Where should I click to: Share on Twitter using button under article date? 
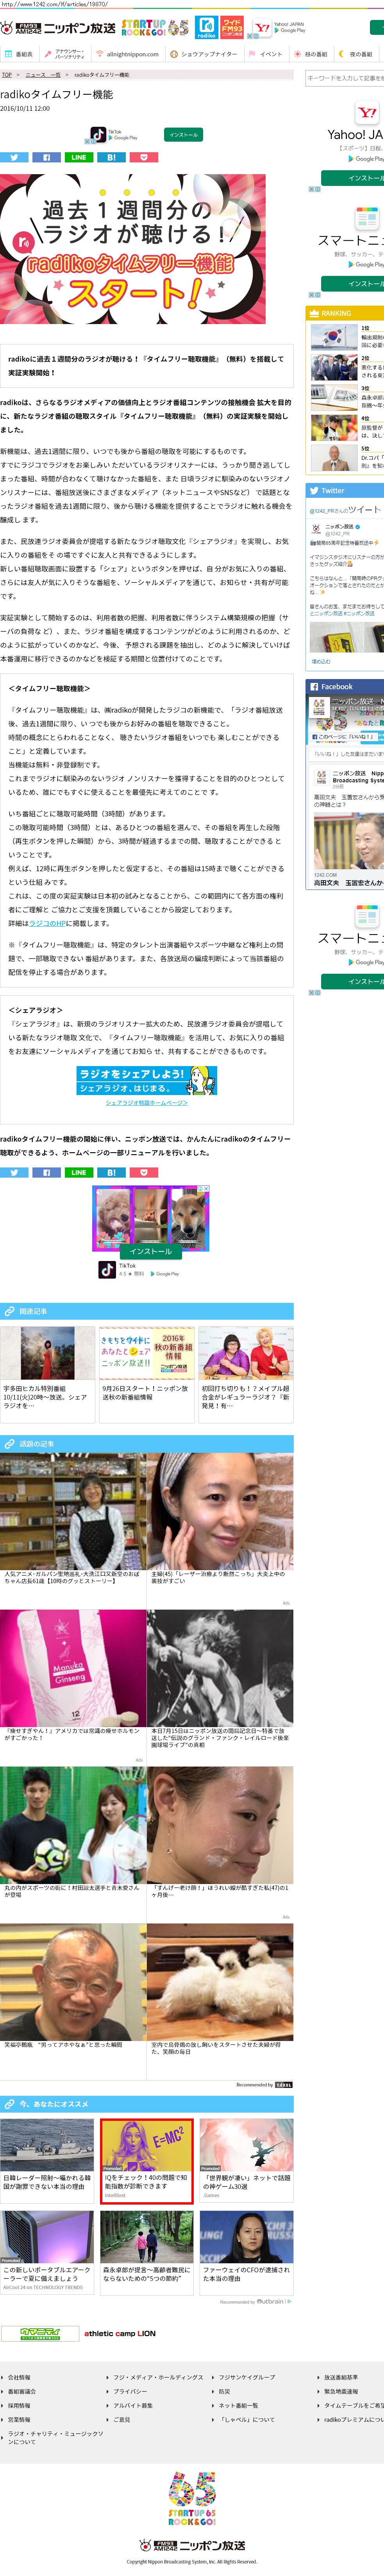click(x=14, y=157)
